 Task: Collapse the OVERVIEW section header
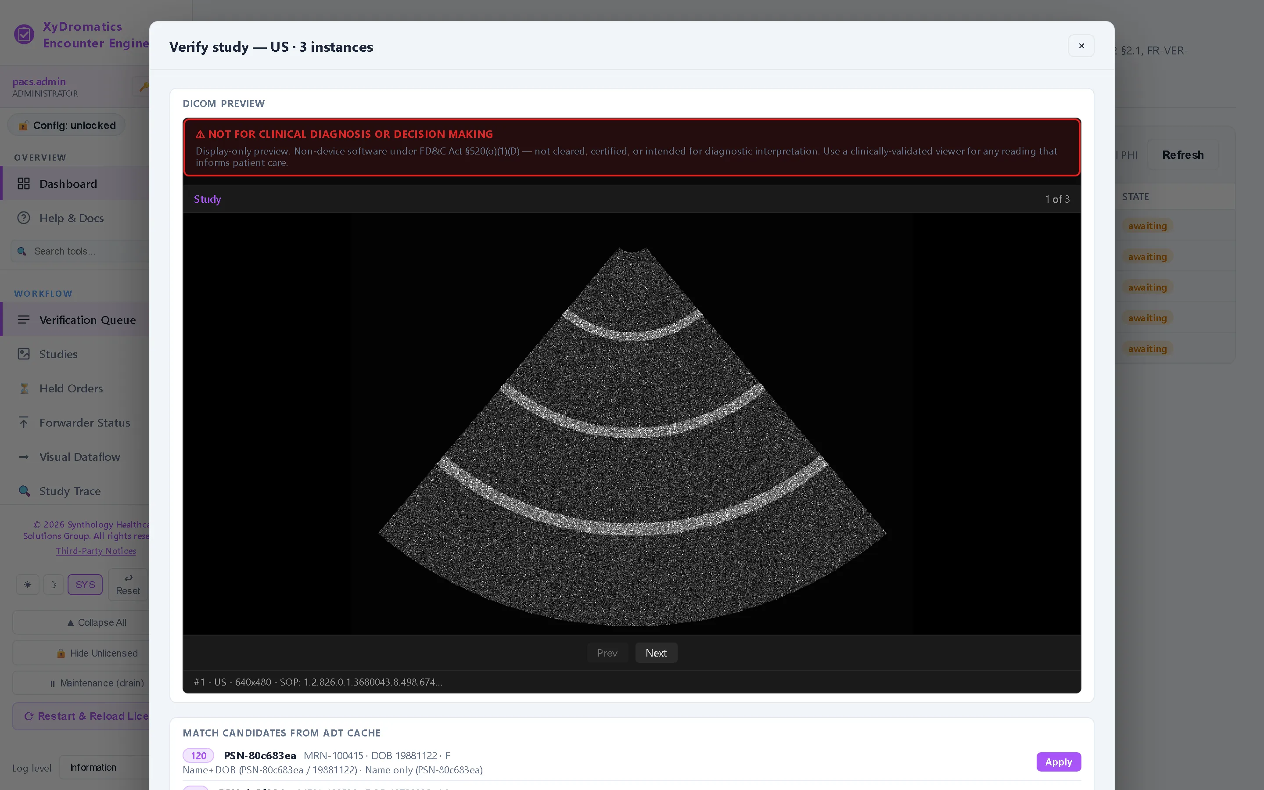[x=40, y=157]
